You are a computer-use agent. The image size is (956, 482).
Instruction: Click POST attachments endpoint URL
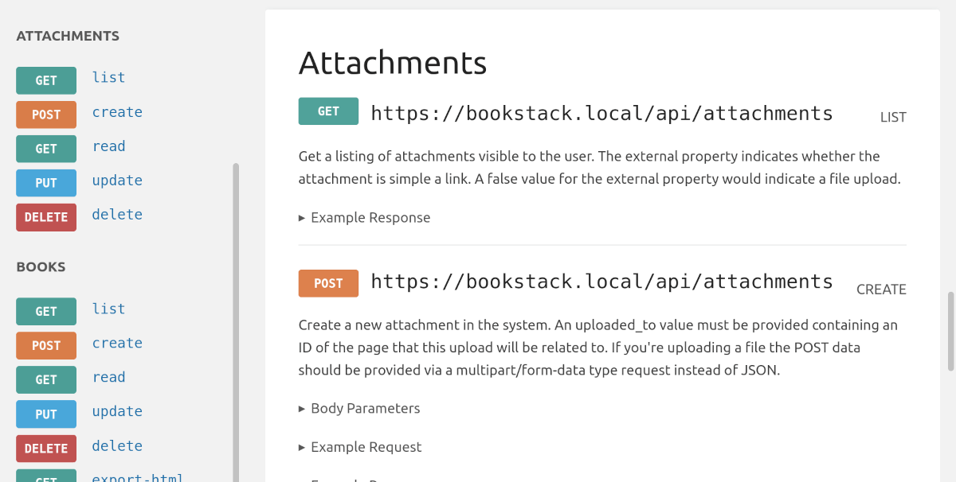point(602,282)
